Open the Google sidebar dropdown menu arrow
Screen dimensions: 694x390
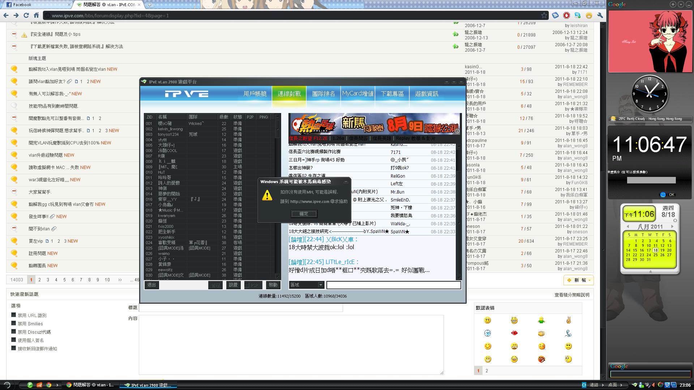(681, 4)
